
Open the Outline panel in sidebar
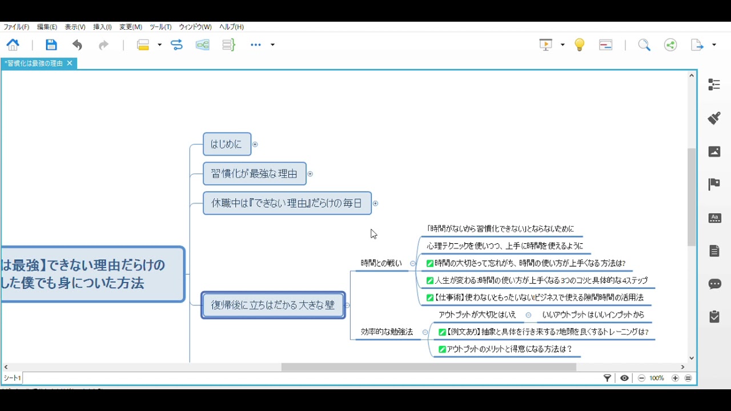pyautogui.click(x=714, y=85)
